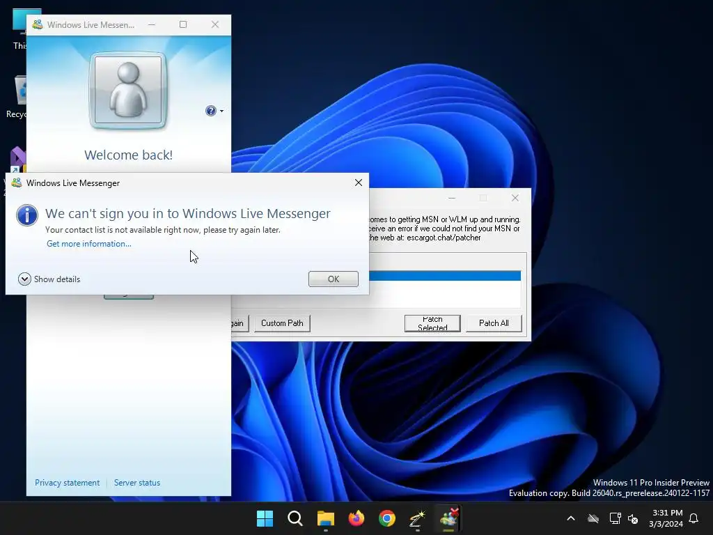Minimize the Windows Live Messenger main window
Screen dimensions: 713x535
[151, 24]
